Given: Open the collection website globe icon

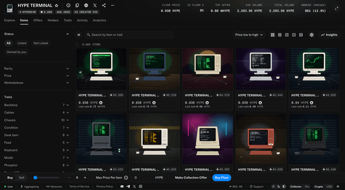Looking at the screenshot, I should coord(86,6).
